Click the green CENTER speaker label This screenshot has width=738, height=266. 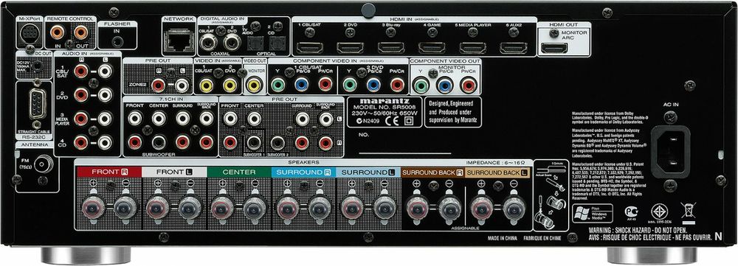(239, 172)
